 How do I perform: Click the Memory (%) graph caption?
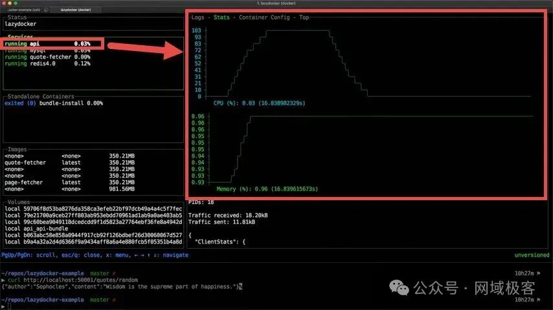pos(267,189)
